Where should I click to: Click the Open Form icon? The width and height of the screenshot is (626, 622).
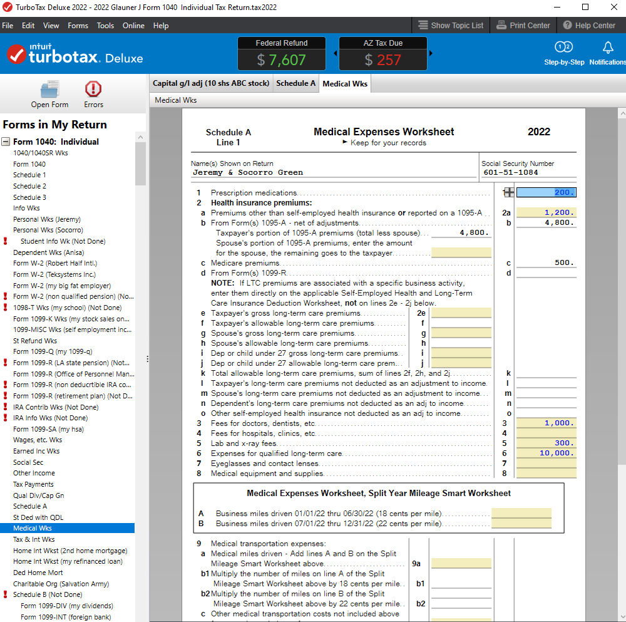coord(49,89)
